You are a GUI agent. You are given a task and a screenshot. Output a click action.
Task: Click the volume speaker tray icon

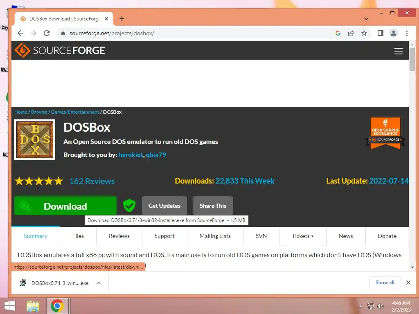point(380,306)
